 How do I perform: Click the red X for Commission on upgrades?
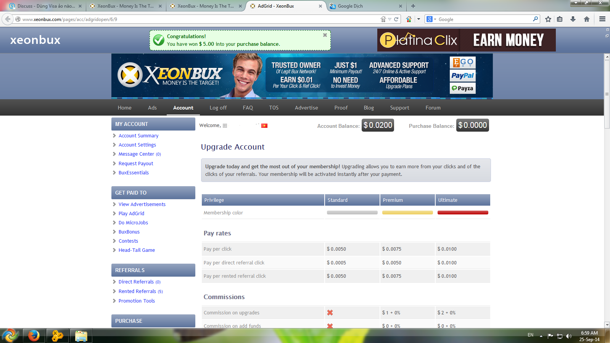coord(330,312)
